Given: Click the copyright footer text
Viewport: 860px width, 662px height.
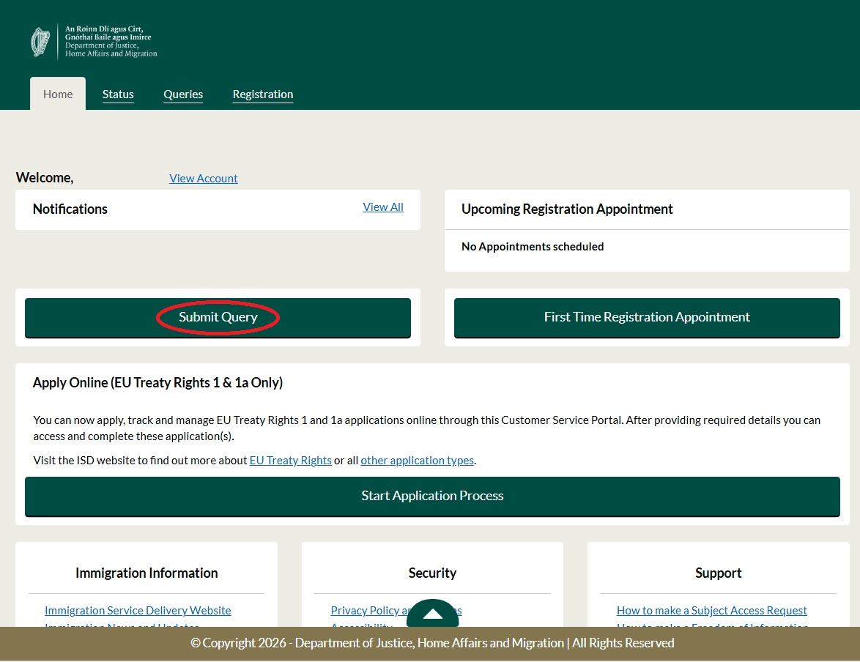Looking at the screenshot, I should (x=432, y=643).
